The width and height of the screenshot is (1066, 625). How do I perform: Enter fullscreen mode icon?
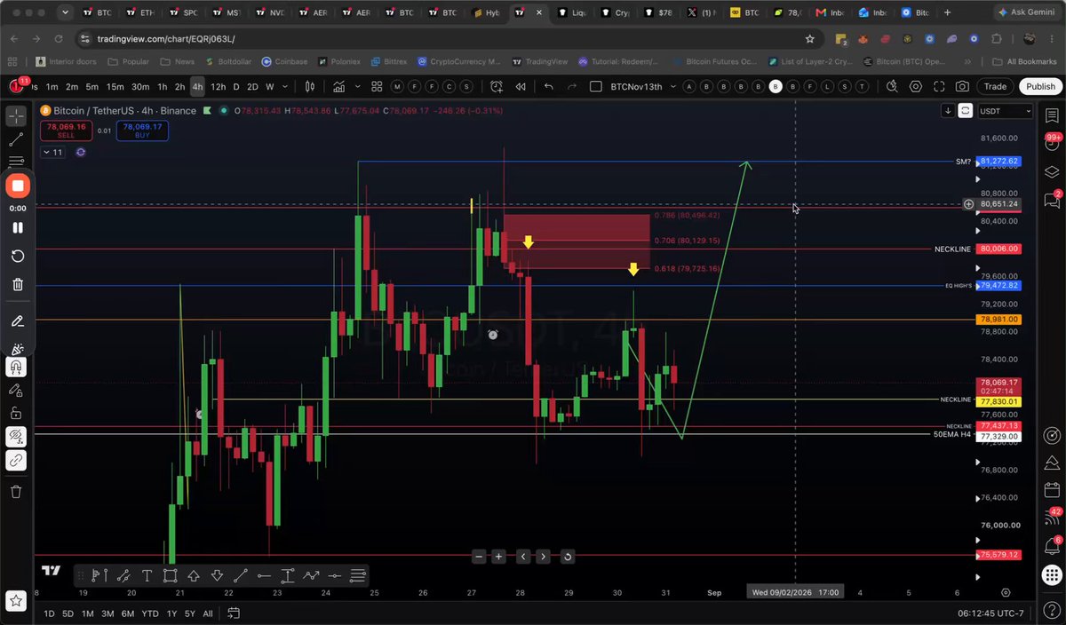click(940, 86)
